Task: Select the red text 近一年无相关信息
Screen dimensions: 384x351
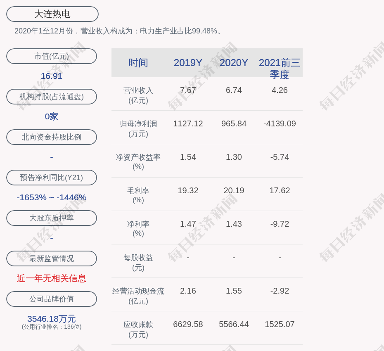Action: 52,278
